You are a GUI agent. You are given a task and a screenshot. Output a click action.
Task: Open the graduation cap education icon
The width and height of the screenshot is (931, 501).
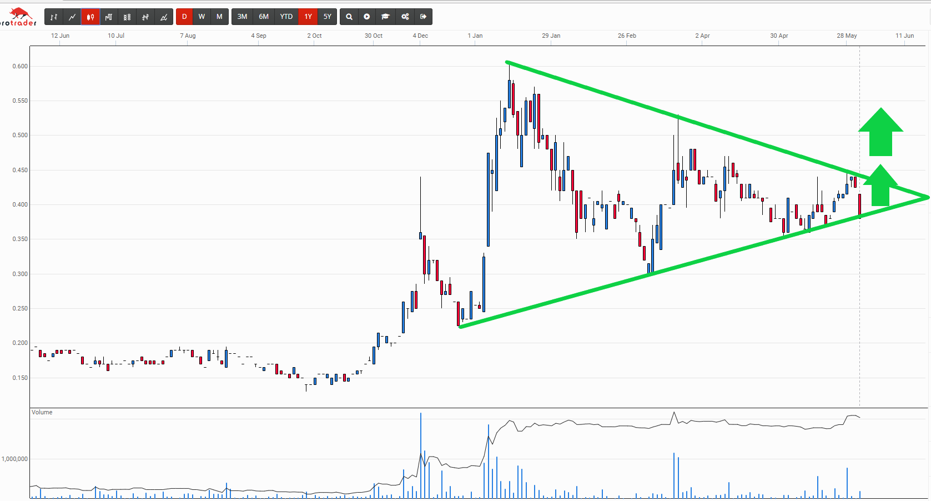click(385, 17)
